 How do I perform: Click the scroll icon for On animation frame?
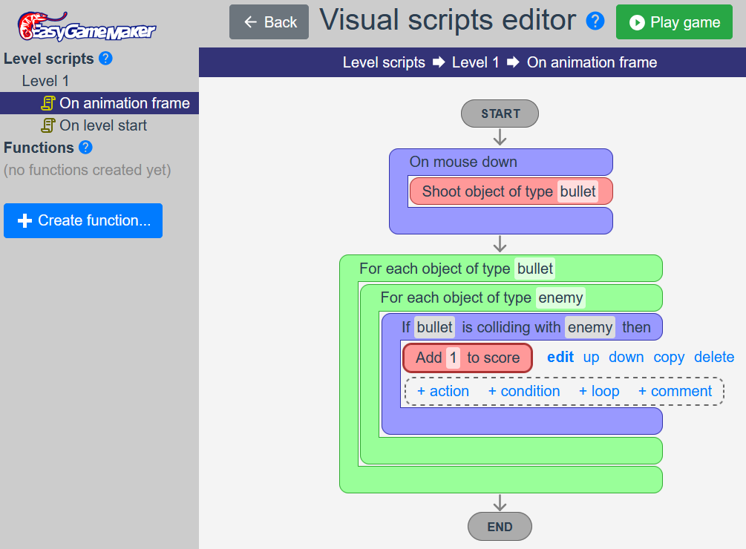pyautogui.click(x=48, y=103)
